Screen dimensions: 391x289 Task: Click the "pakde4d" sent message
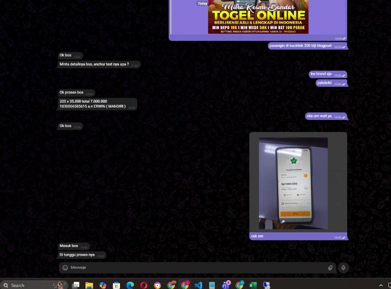(x=325, y=83)
